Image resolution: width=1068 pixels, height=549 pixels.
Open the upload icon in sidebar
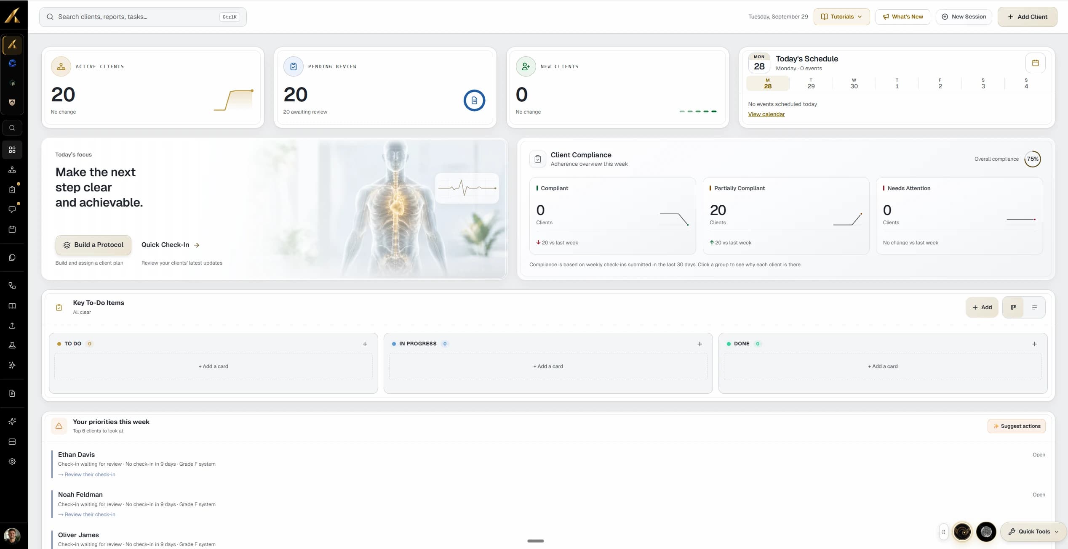[x=12, y=326]
